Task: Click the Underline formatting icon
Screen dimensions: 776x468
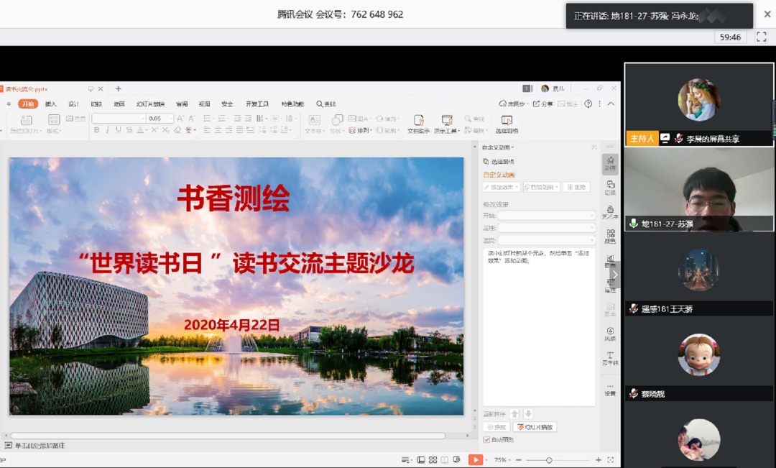Action: (x=119, y=130)
